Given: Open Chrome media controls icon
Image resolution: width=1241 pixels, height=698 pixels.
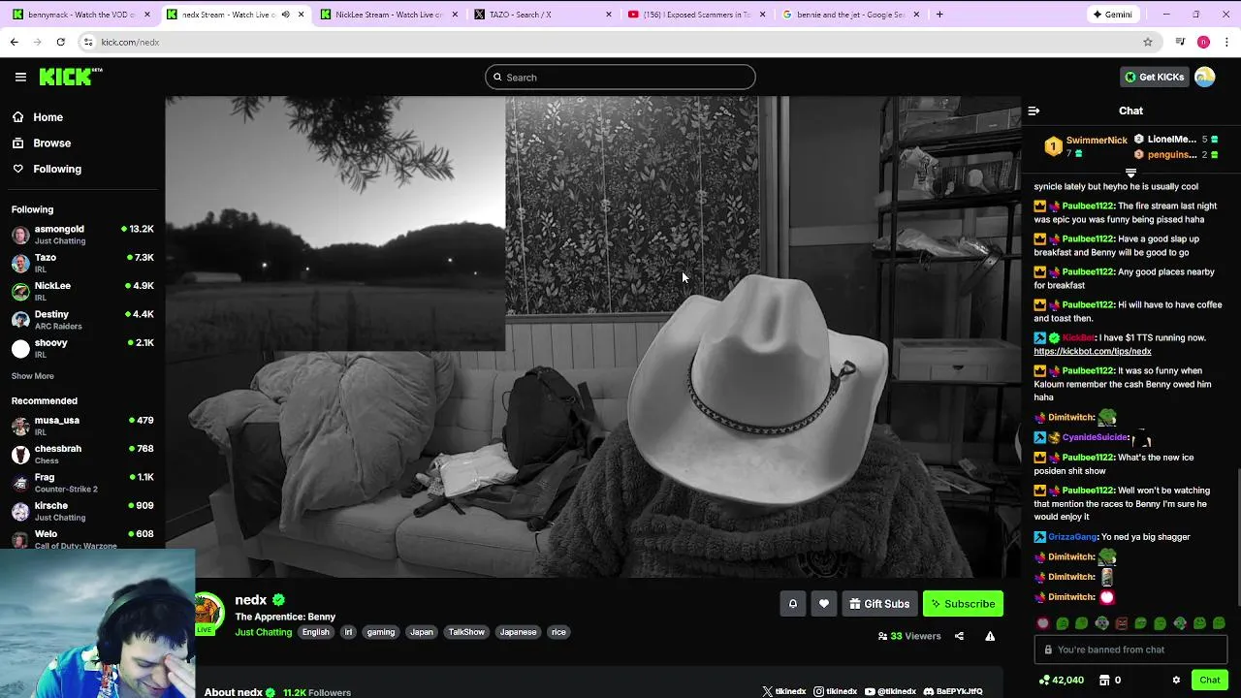Looking at the screenshot, I should (x=1180, y=42).
